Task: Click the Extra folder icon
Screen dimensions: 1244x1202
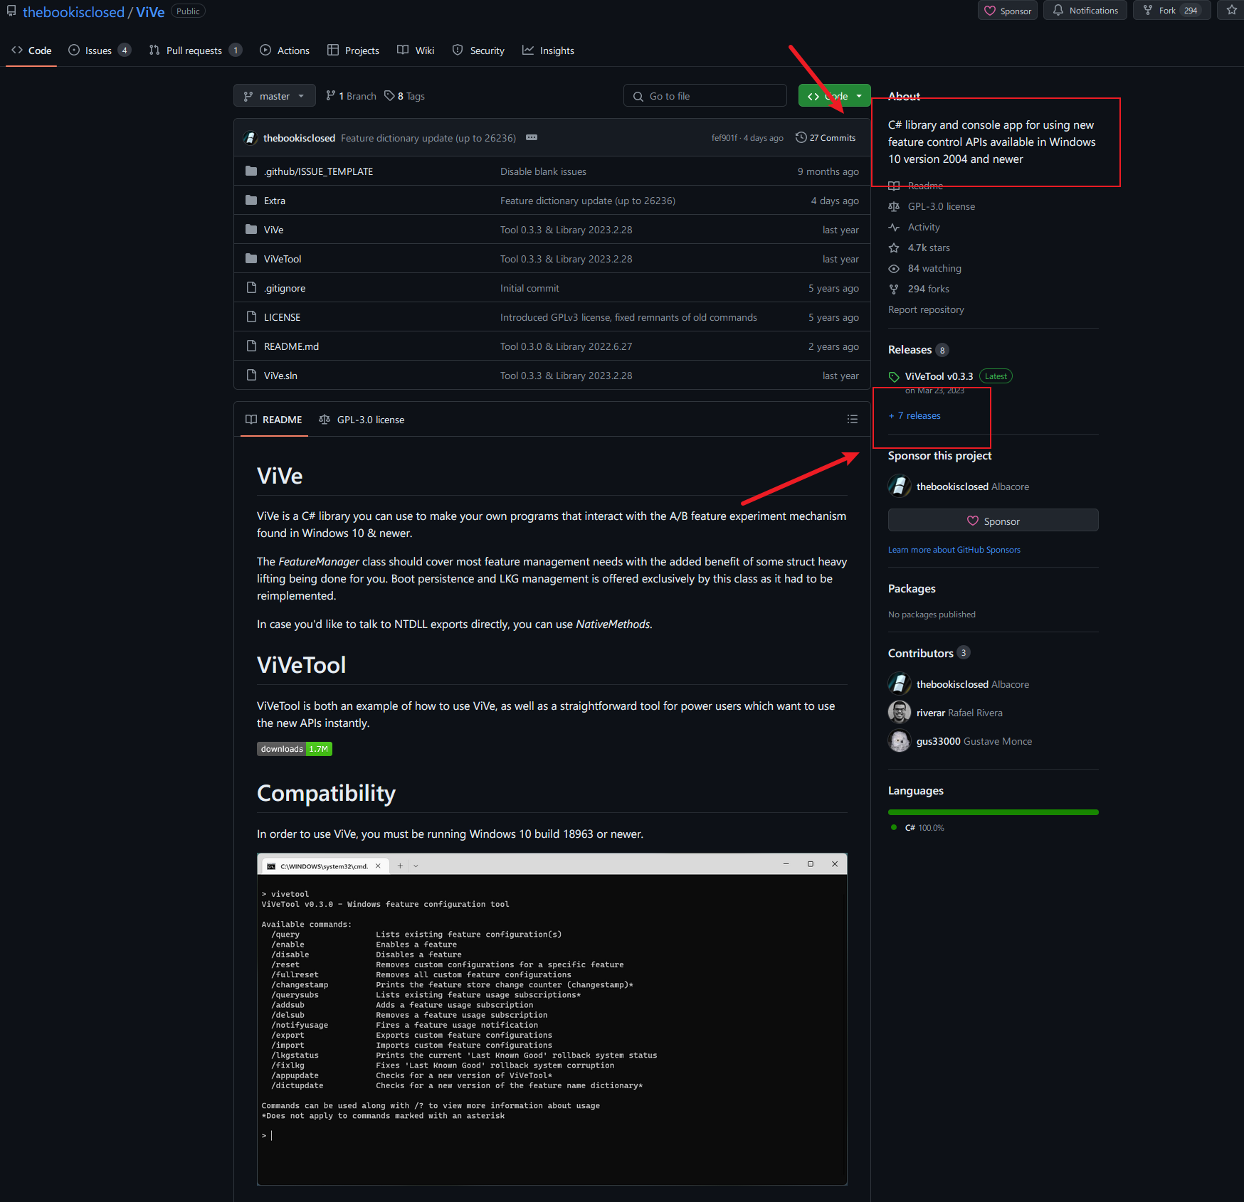Action: (251, 200)
